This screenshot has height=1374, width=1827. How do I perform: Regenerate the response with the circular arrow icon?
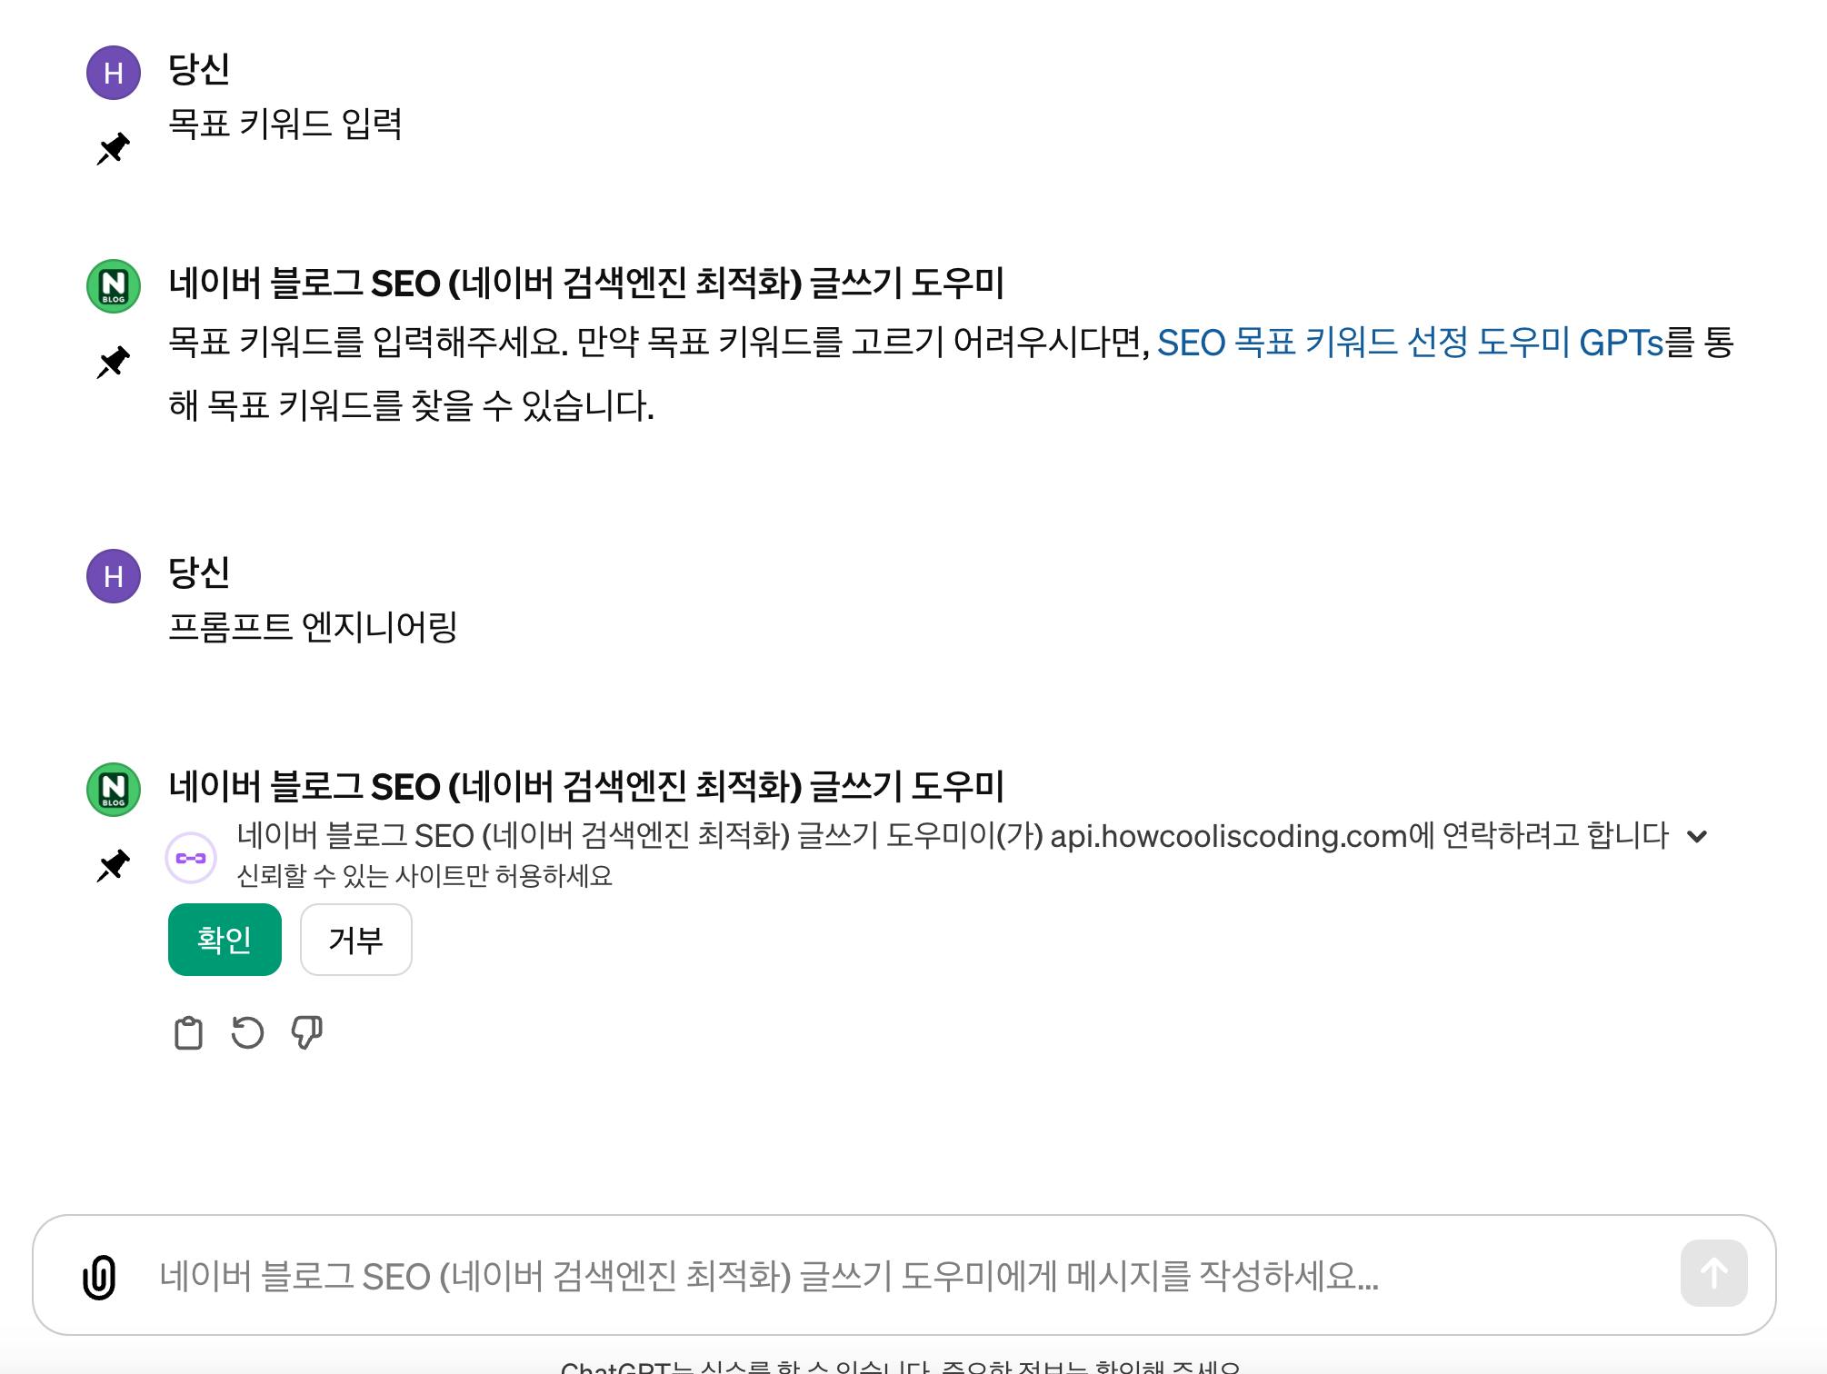[x=247, y=1033]
